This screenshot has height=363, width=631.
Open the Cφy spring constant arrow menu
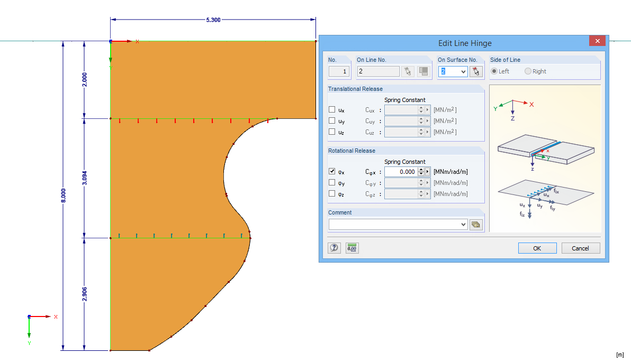427,183
